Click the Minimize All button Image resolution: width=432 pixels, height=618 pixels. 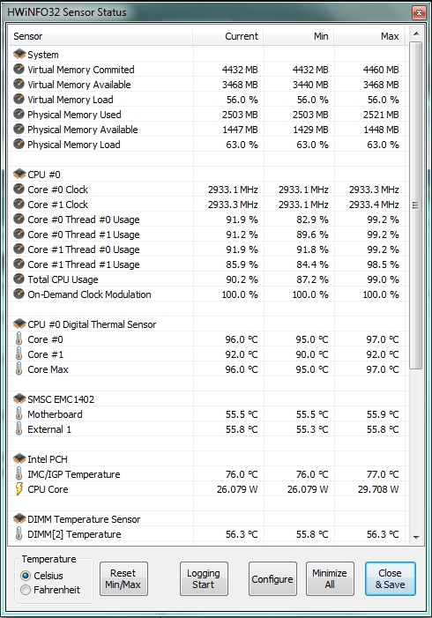coord(330,578)
